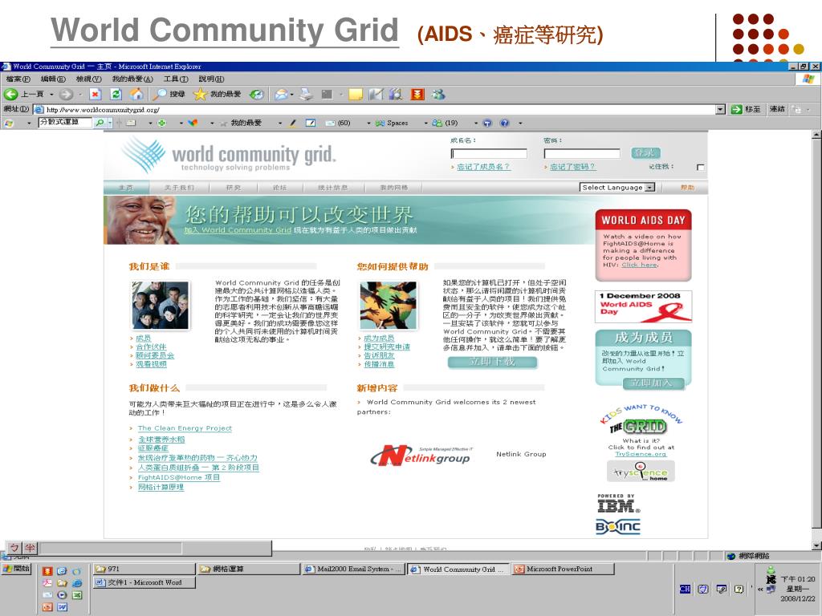This screenshot has height=616, width=822.
Task: Click the Start 開始 button
Action: click(x=17, y=569)
